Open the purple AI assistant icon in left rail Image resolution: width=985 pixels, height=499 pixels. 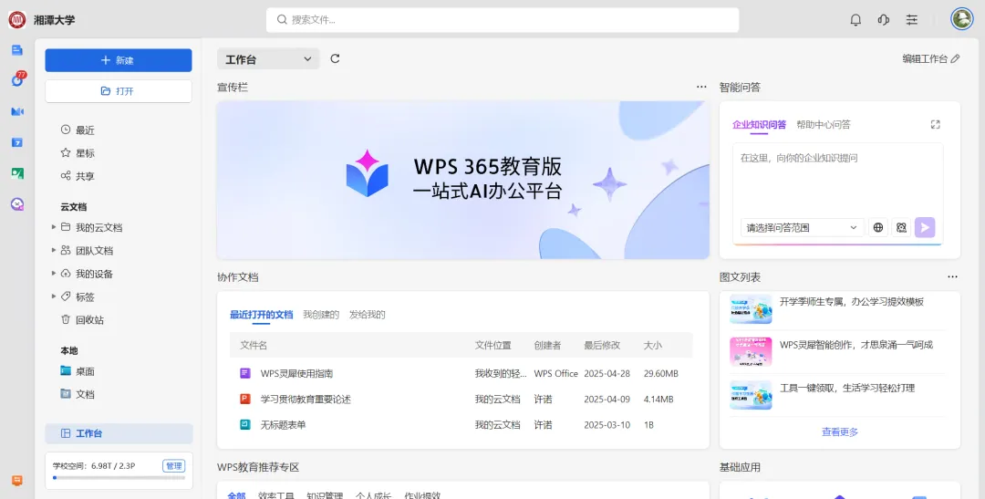[x=17, y=203]
